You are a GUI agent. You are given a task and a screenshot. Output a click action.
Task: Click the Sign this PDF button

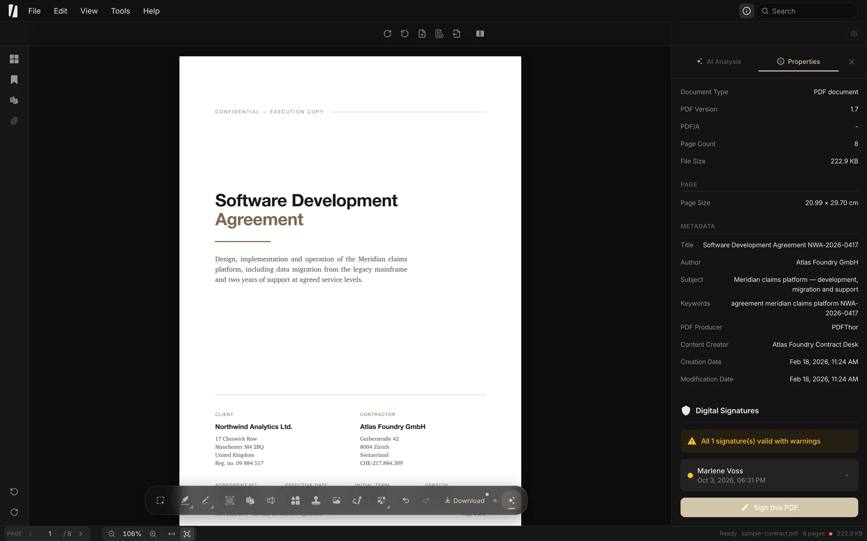point(769,507)
